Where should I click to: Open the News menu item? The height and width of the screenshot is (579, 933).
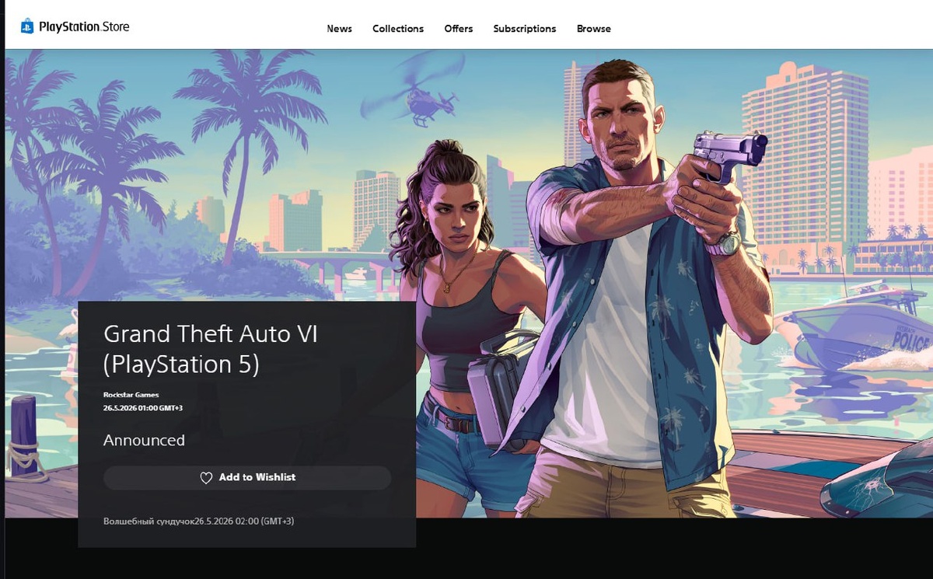click(x=339, y=29)
